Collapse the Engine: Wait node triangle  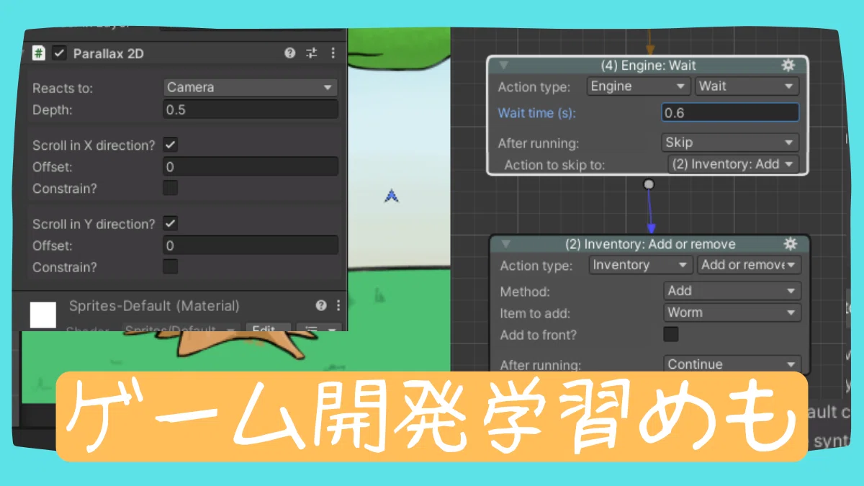(x=503, y=66)
